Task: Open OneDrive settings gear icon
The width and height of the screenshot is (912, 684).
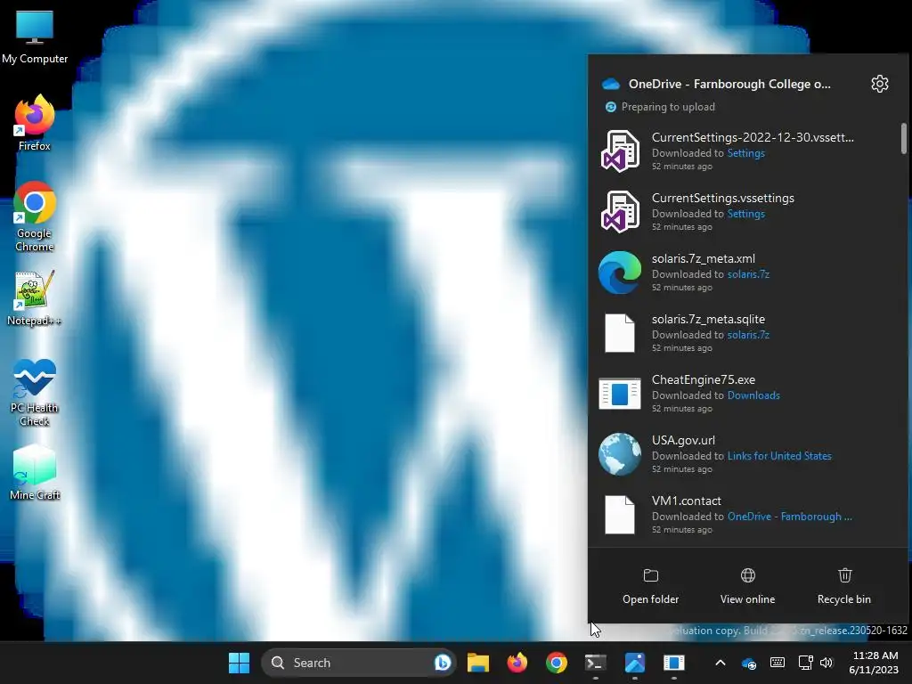Action: point(879,84)
